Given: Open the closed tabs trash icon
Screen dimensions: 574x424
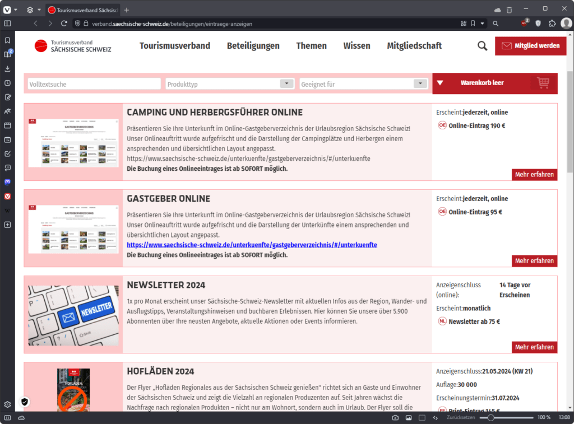Looking at the screenshot, I should click(509, 10).
